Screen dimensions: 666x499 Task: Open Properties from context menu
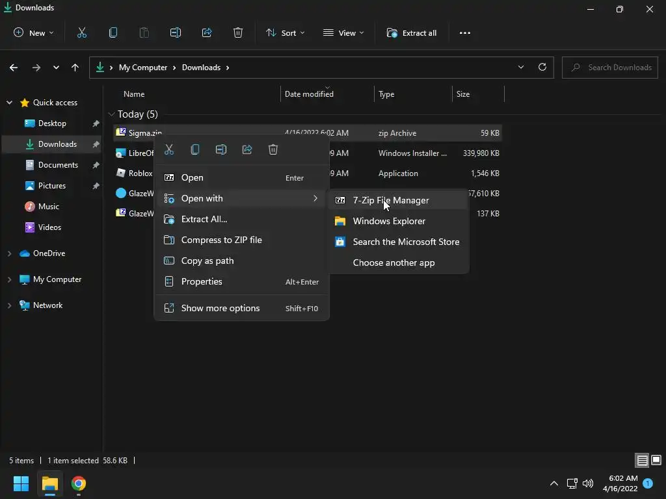click(242, 281)
